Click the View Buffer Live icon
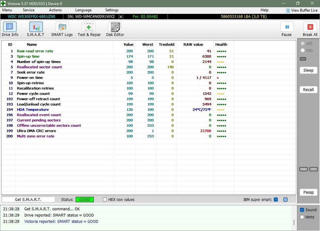The height and width of the screenshot is (231, 320). (x=288, y=11)
